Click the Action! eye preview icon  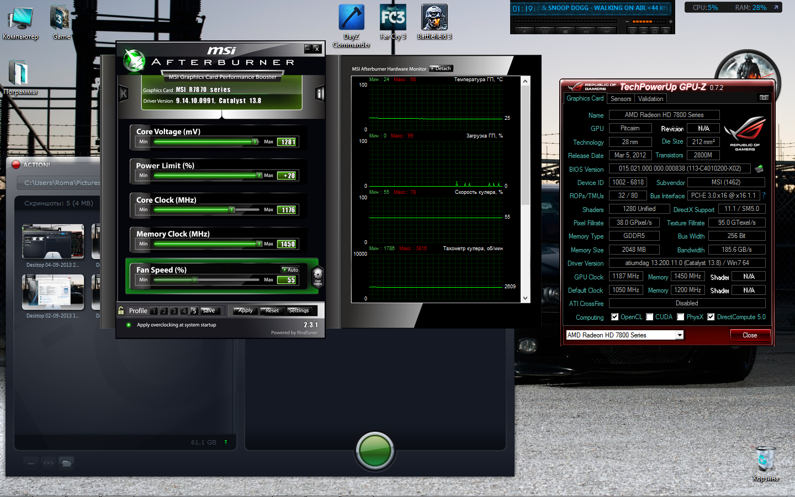49,463
